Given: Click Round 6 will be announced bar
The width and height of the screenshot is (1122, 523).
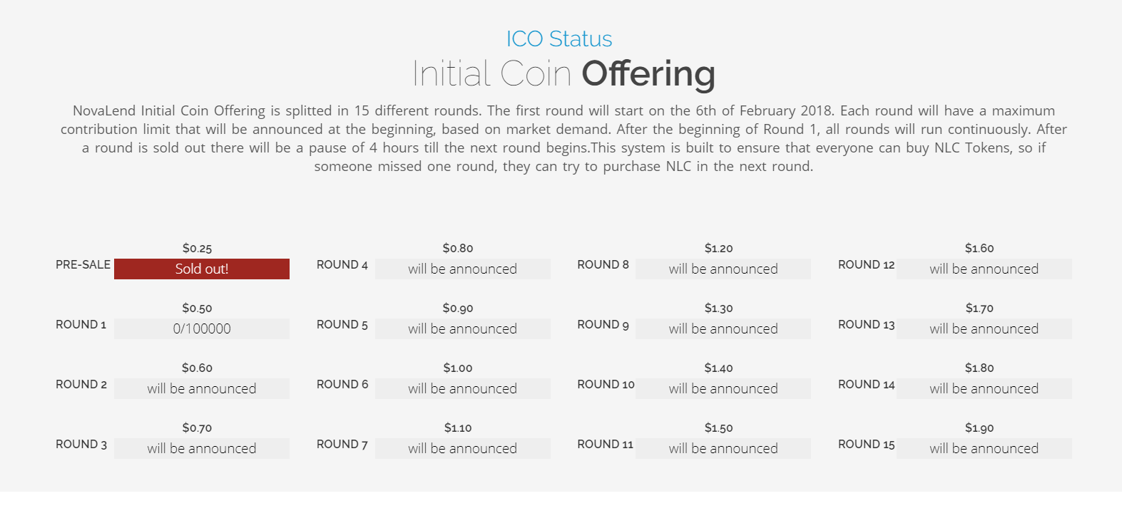Looking at the screenshot, I should point(463,388).
